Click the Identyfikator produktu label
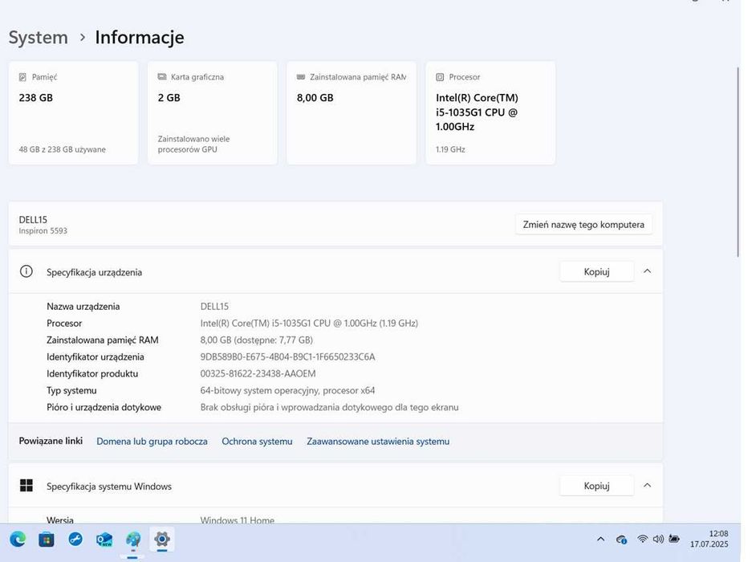The width and height of the screenshot is (756, 562). pos(92,374)
